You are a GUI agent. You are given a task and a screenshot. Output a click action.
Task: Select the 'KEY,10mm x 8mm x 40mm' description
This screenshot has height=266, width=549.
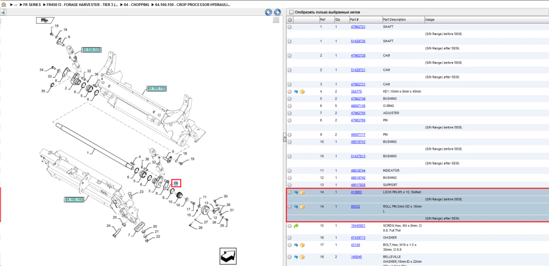402,92
